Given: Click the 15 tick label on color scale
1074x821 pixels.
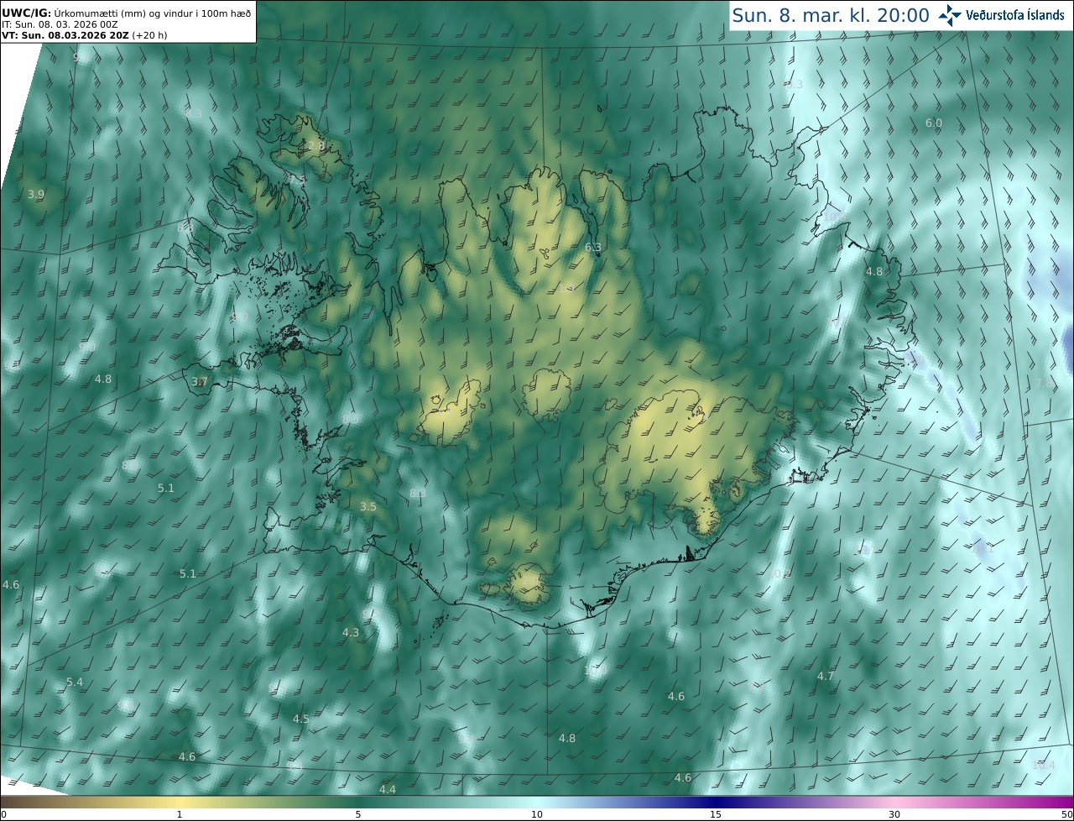Looking at the screenshot, I should (716, 814).
